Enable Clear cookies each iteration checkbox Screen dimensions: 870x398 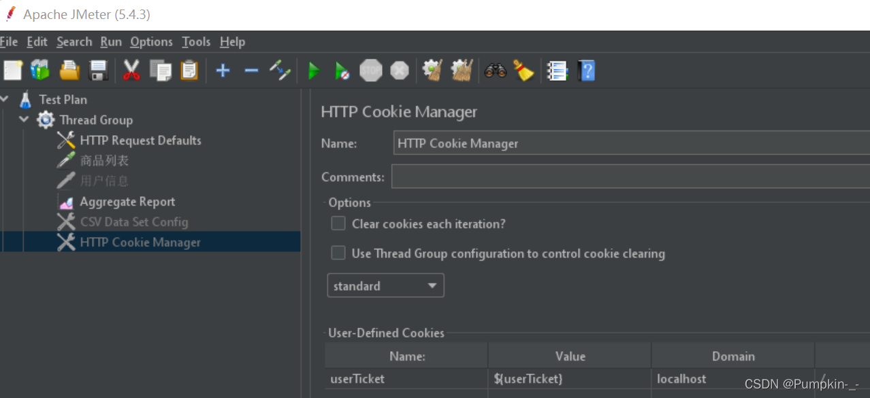[338, 223]
